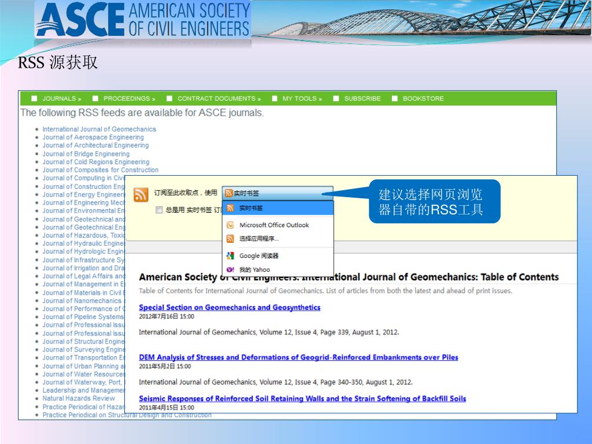Choose Microsoft Office Outlook from the list

point(278,225)
